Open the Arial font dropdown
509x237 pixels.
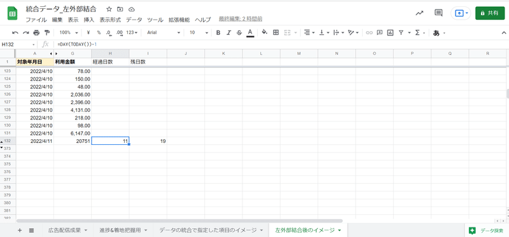click(164, 33)
